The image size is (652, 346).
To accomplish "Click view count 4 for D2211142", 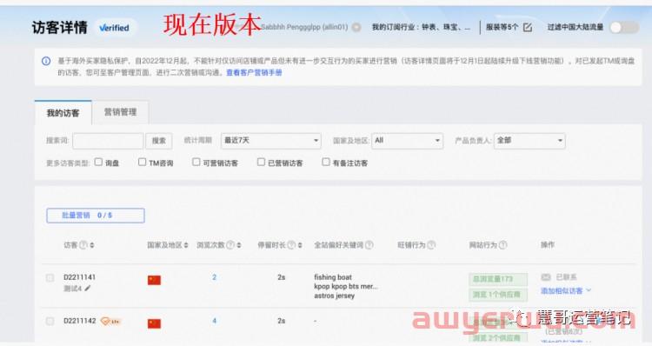I will (214, 321).
